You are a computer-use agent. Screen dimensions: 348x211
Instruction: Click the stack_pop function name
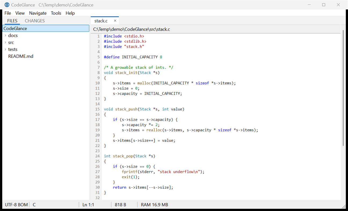click(123, 156)
